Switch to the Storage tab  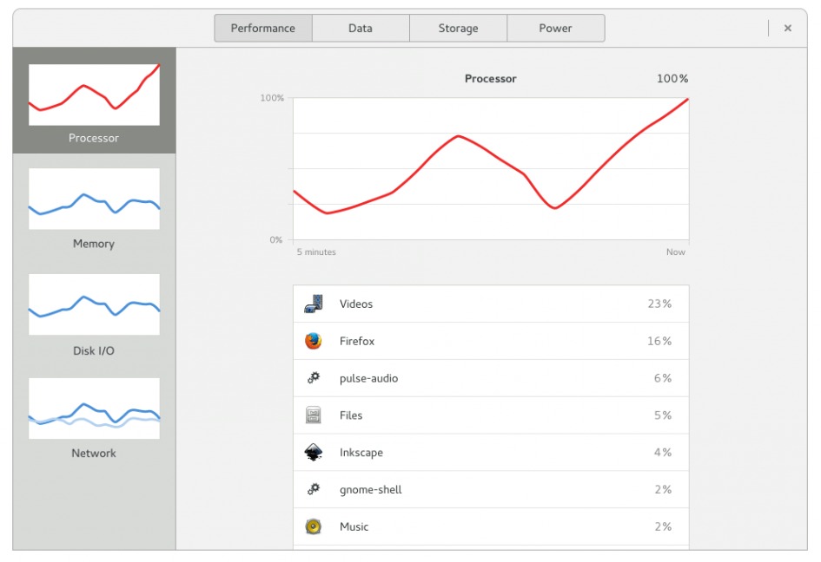point(458,28)
